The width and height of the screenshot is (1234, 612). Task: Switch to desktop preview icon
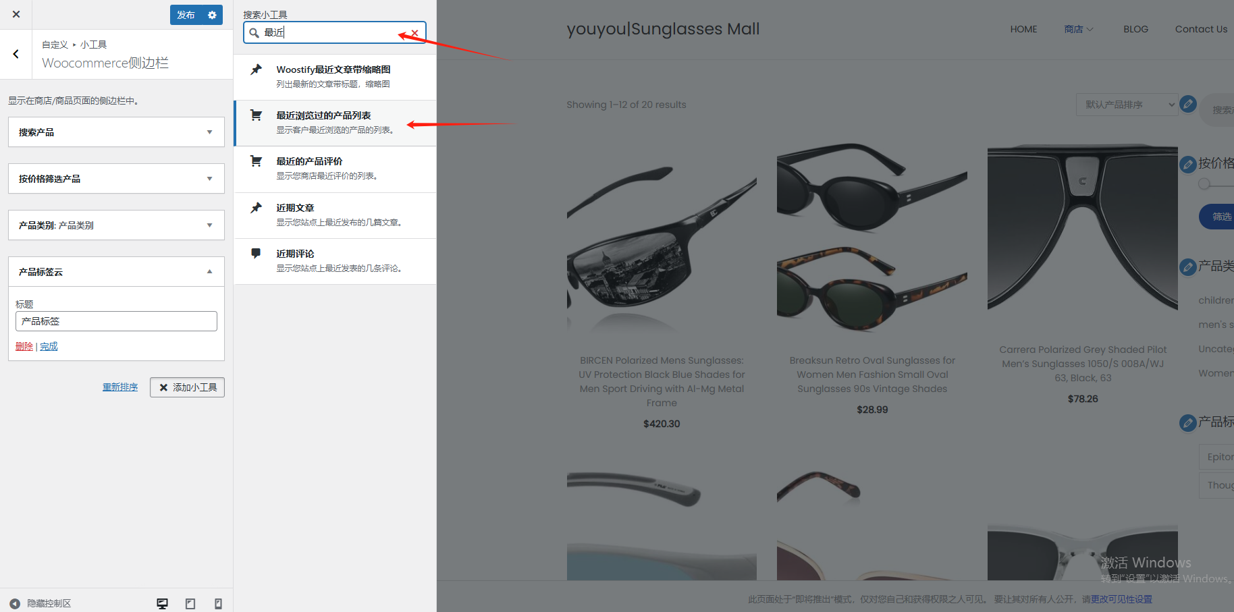pos(162,603)
